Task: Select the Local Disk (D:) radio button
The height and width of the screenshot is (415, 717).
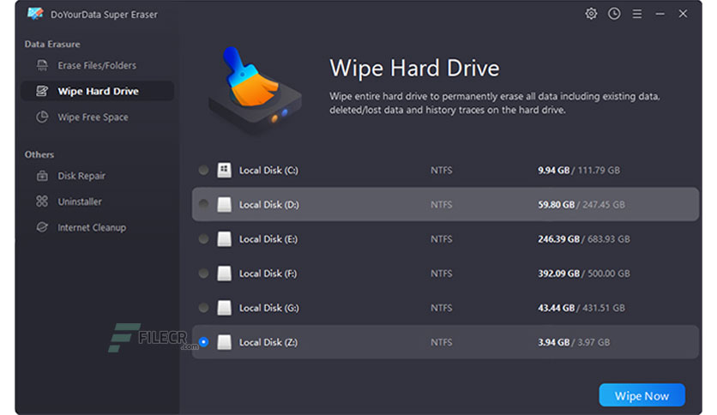Action: coord(203,204)
